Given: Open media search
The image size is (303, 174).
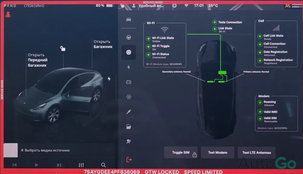Looking at the screenshot, I should [103, 165].
